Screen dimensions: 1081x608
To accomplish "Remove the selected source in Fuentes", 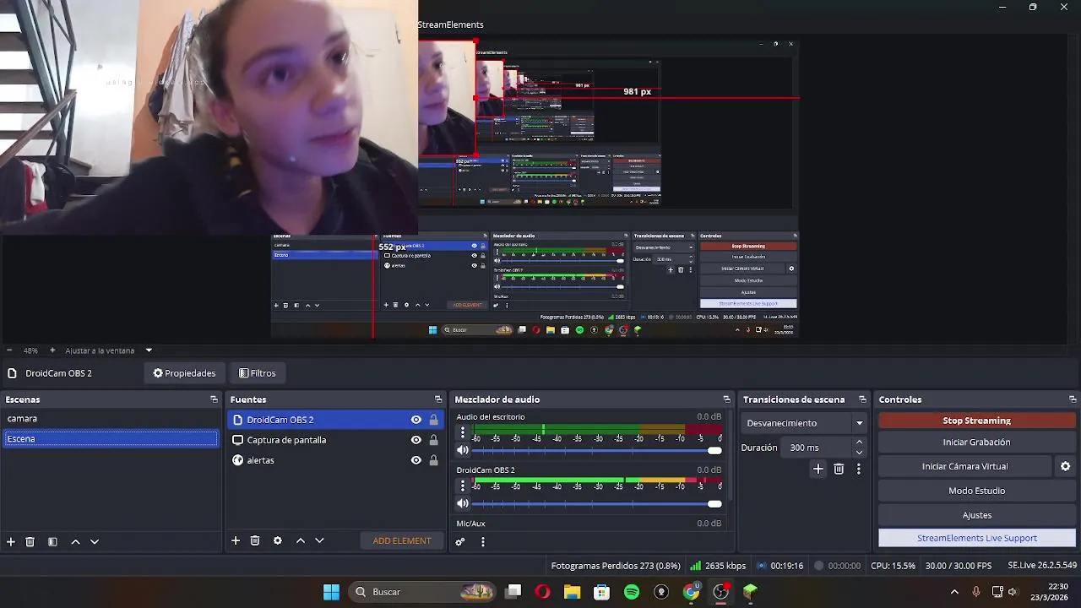I will click(254, 540).
